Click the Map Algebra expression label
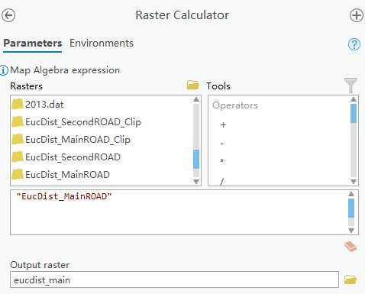The image size is (365, 294). click(x=65, y=70)
